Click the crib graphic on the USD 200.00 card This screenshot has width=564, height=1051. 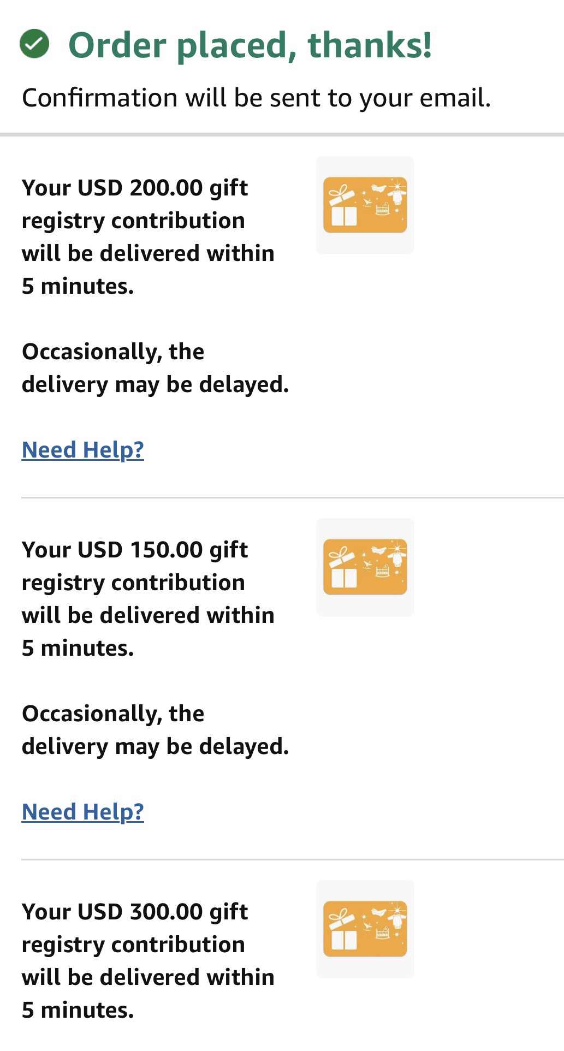click(382, 209)
